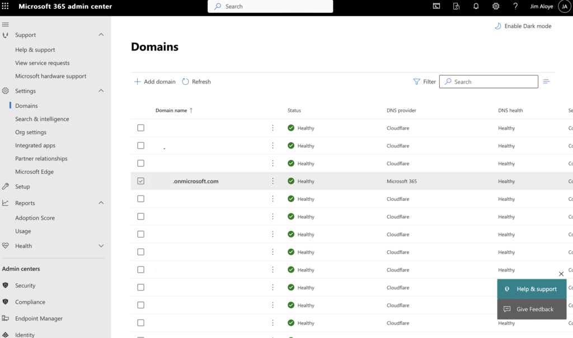Click the Jim Aloye account name
Screen dimensions: 573x338
point(542,6)
